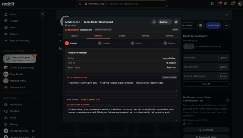
Task: Collapse the Build your community panel
Action: (227, 36)
